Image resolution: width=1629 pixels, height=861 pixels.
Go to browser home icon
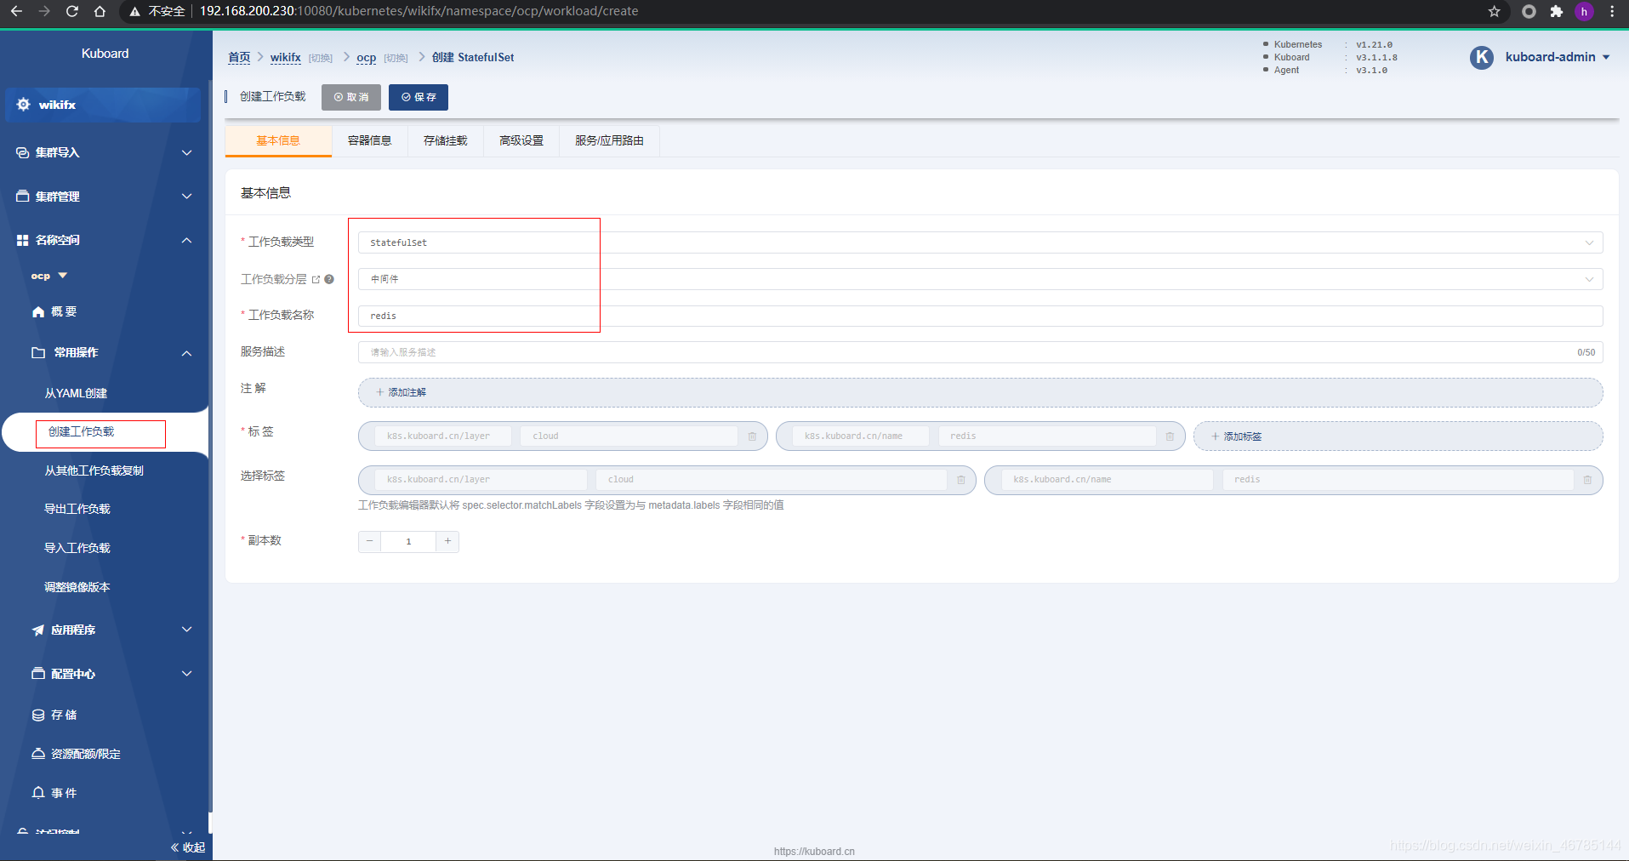pos(100,11)
